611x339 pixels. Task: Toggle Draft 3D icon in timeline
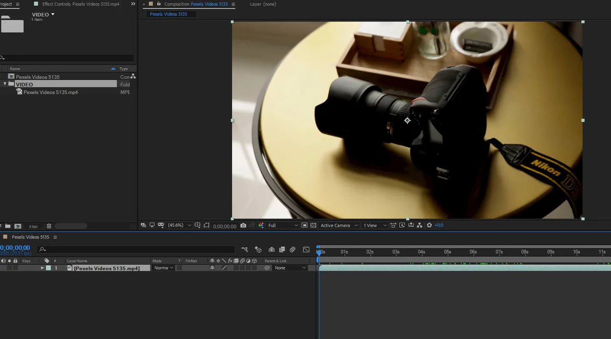click(x=258, y=250)
